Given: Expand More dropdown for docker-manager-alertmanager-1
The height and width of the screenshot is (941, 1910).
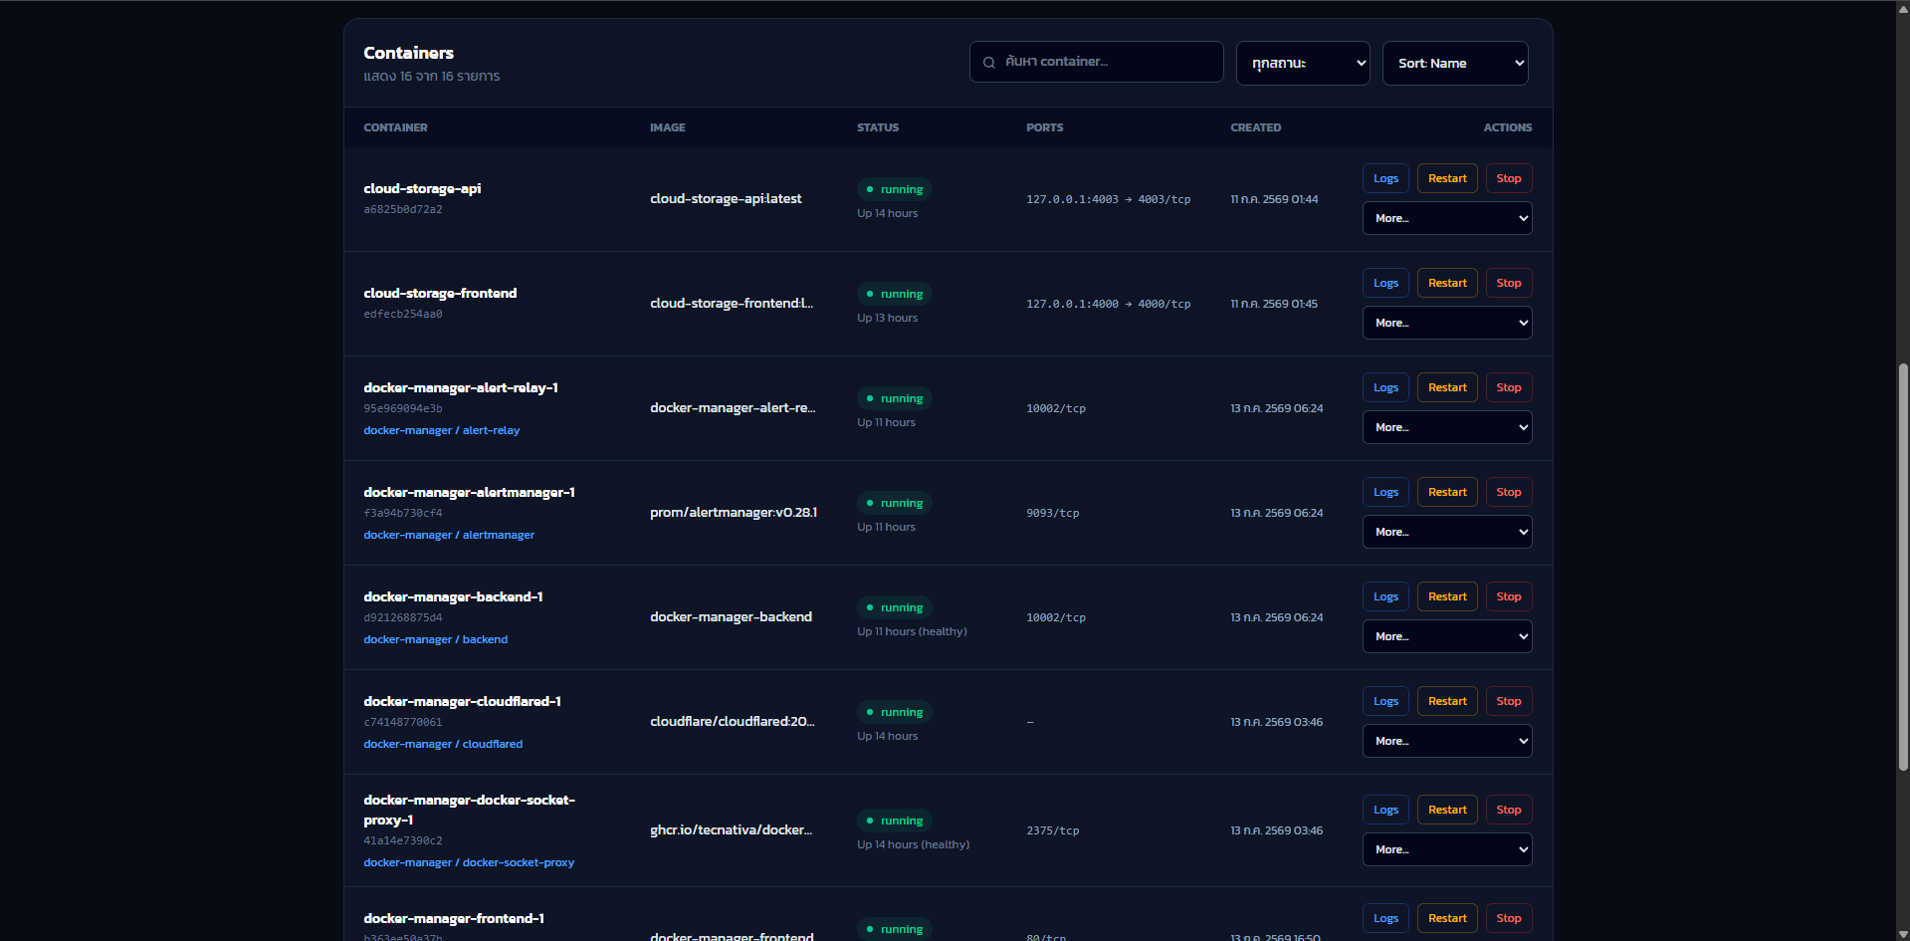Looking at the screenshot, I should [1447, 532].
